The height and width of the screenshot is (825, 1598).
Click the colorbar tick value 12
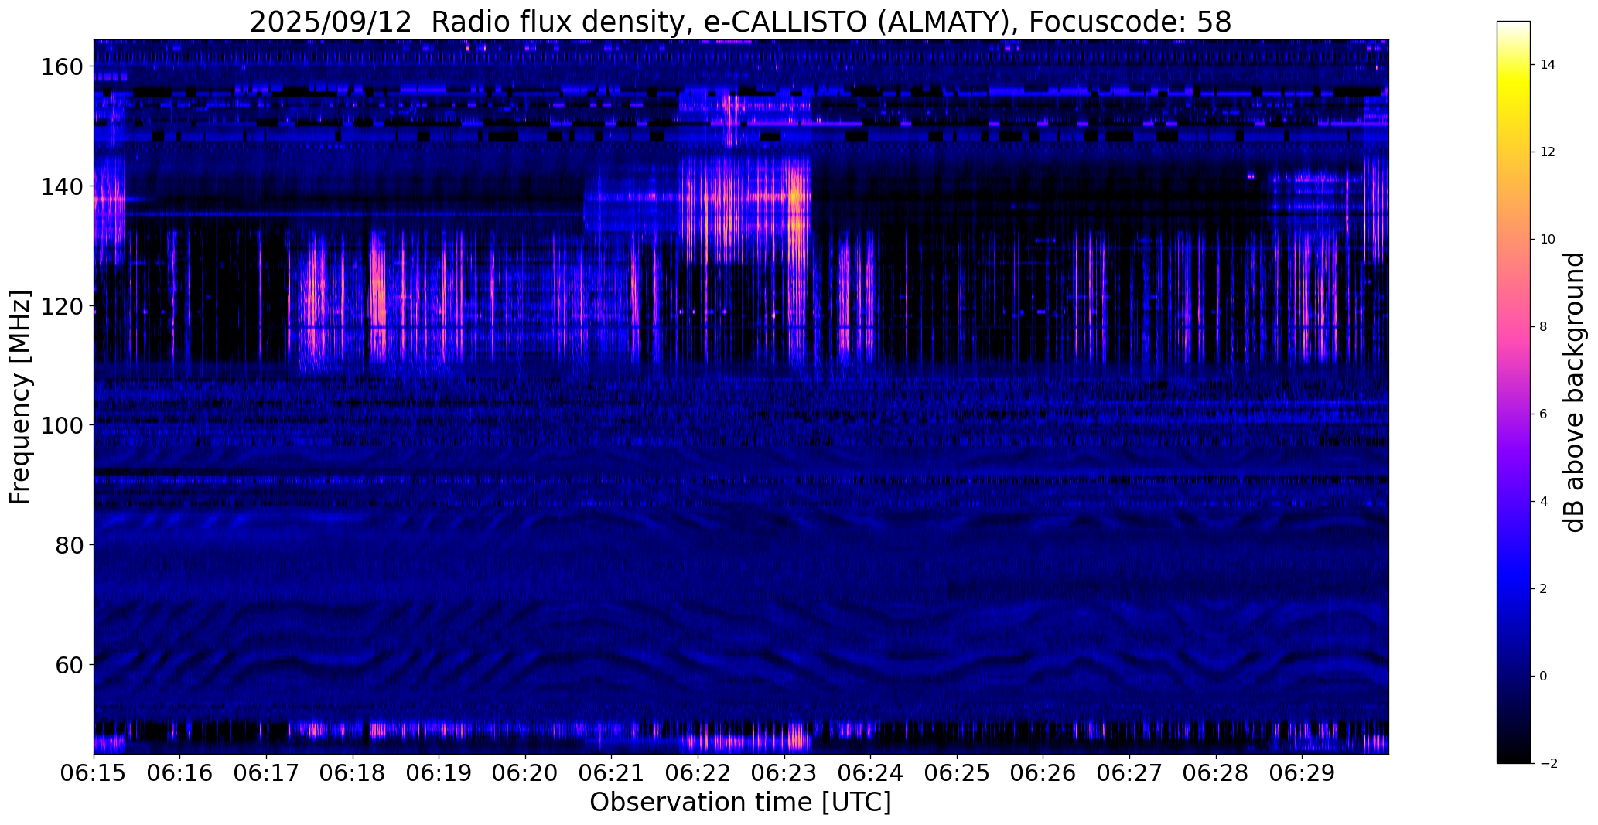point(1548,152)
